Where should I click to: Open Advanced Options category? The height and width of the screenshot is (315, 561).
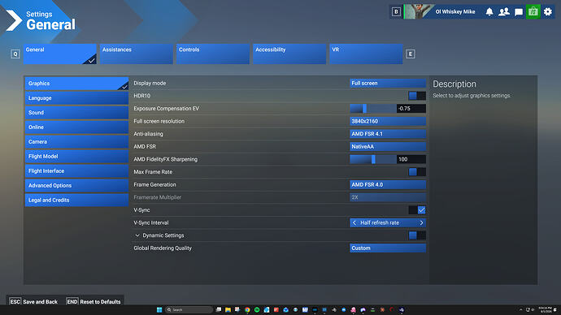click(x=76, y=186)
